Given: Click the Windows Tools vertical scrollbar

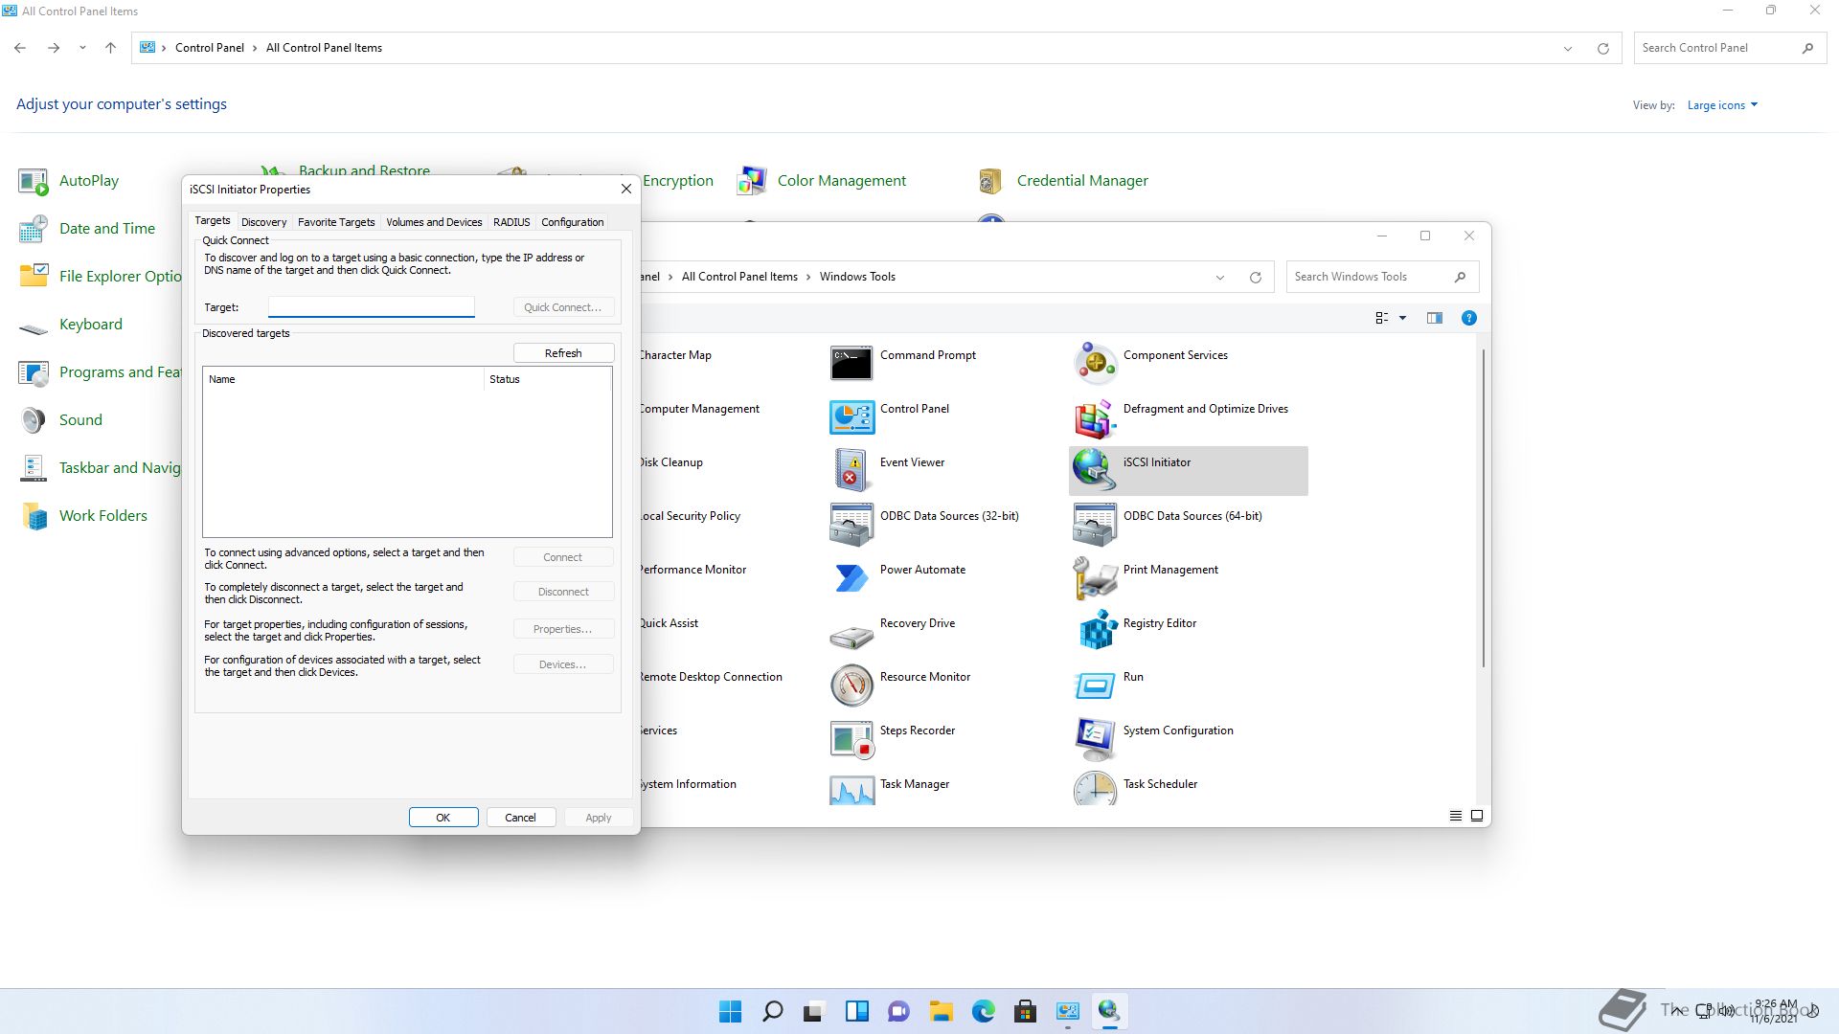Looking at the screenshot, I should click(x=1484, y=507).
